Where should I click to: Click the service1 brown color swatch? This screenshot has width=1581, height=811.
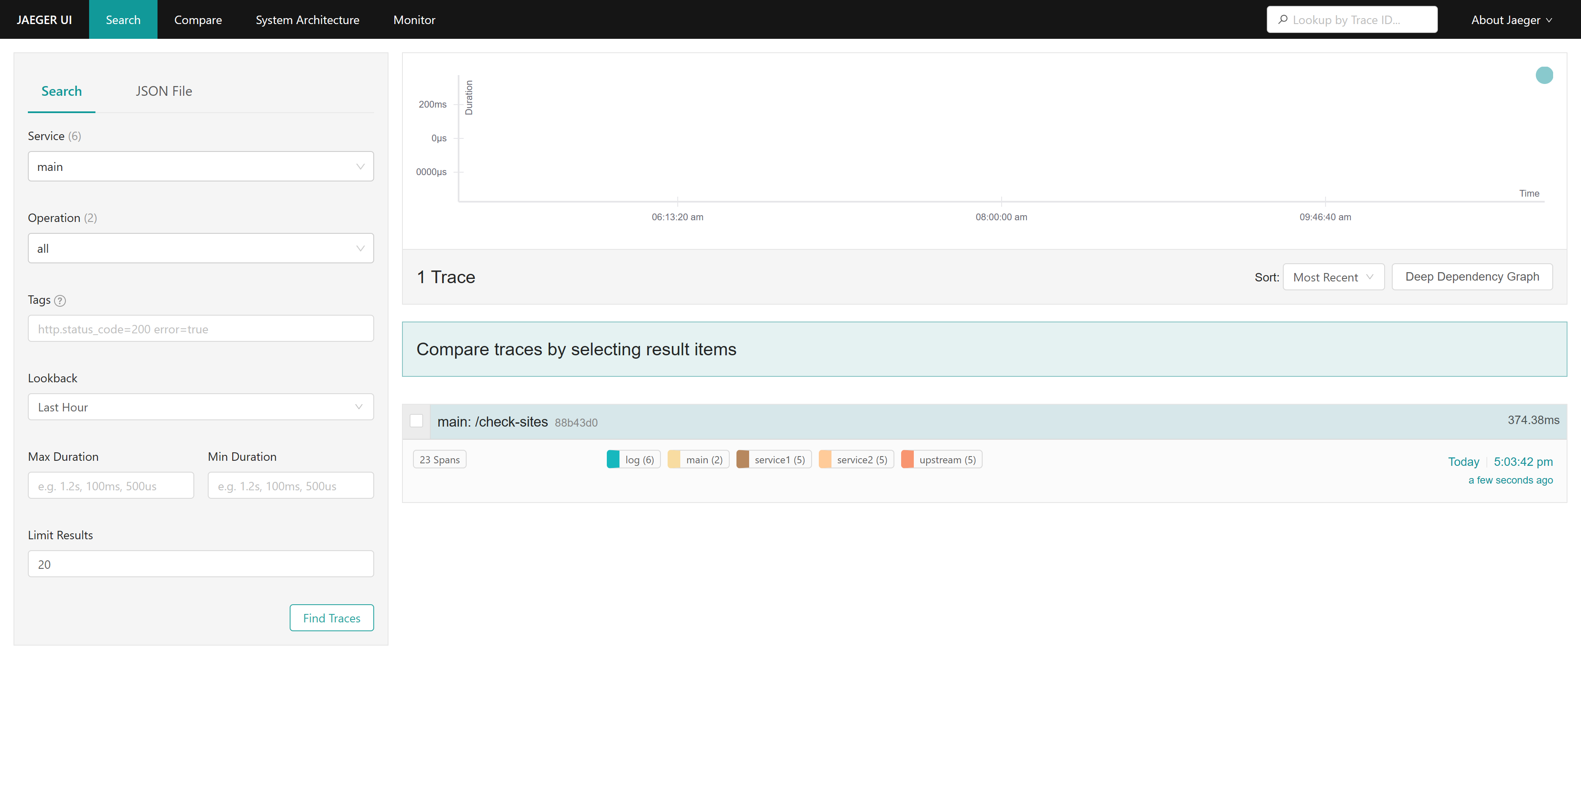tap(743, 460)
